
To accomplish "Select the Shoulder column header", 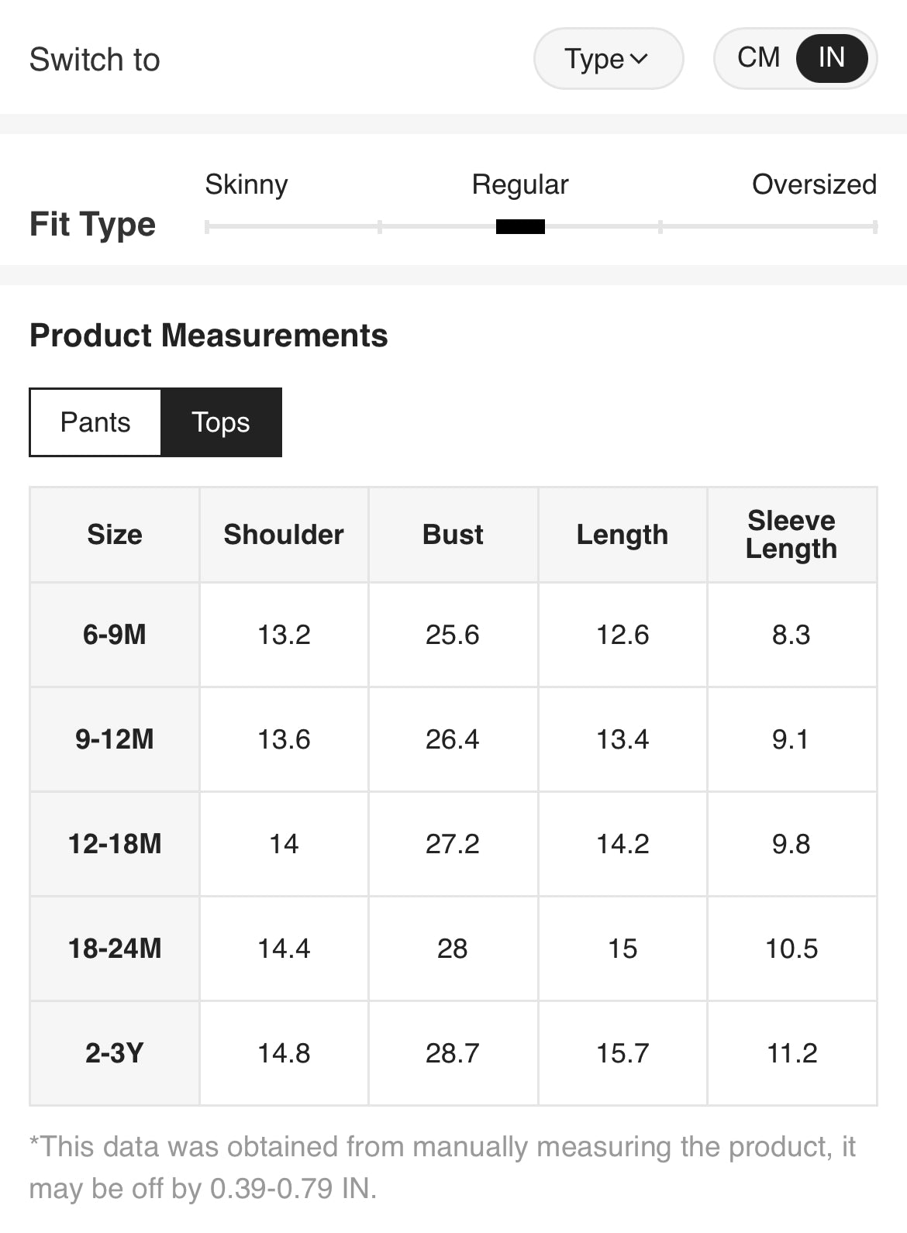I will click(x=284, y=535).
